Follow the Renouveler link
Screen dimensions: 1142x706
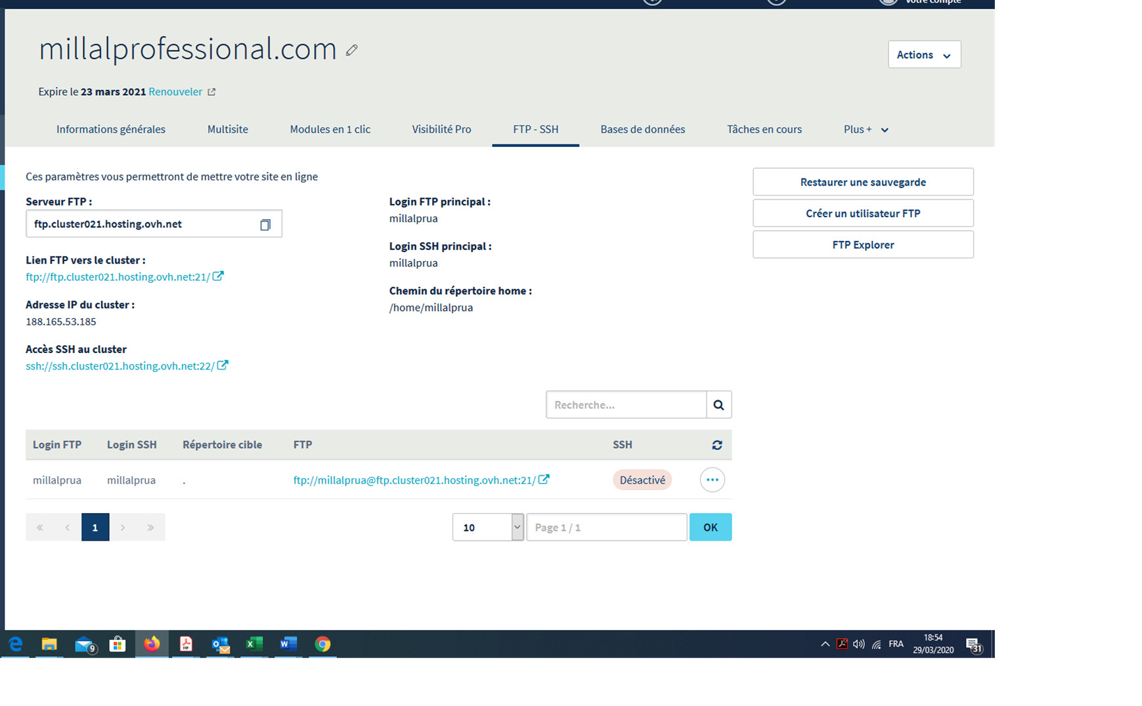point(175,92)
